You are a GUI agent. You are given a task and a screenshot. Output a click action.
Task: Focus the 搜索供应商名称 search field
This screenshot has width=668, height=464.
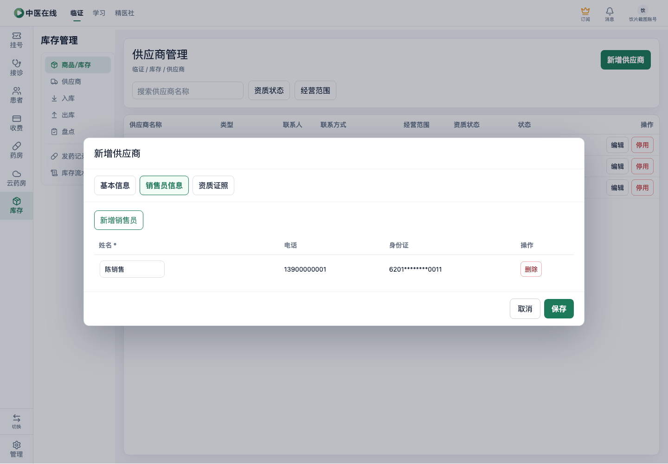(x=188, y=91)
